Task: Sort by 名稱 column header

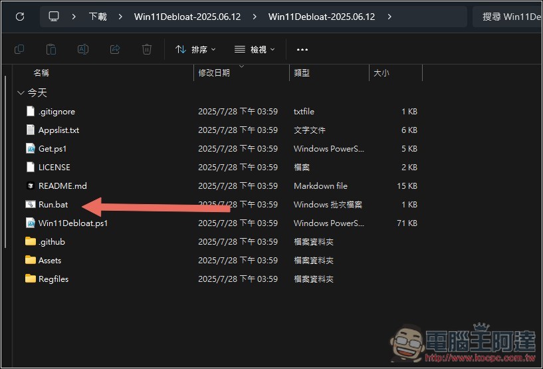Action: 41,72
